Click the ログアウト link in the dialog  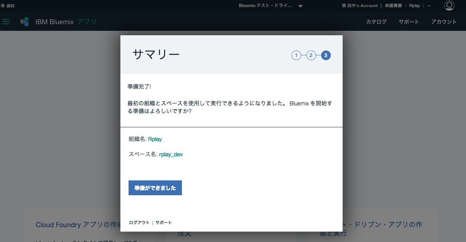pos(139,223)
